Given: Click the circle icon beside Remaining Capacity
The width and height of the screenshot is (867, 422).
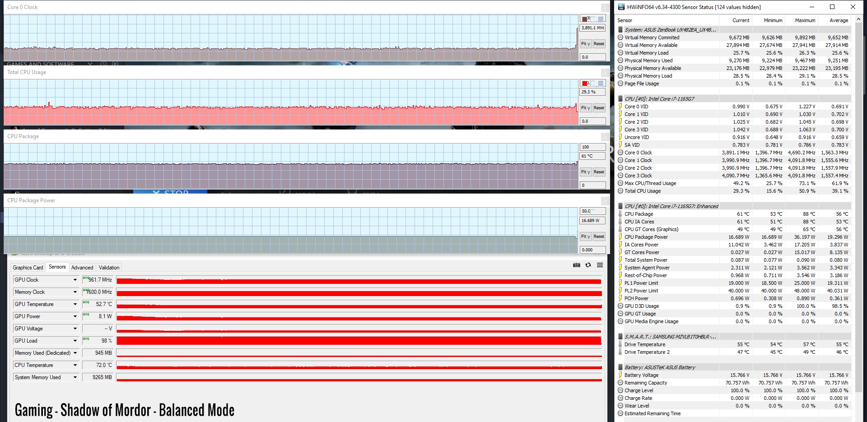Looking at the screenshot, I should (x=620, y=383).
